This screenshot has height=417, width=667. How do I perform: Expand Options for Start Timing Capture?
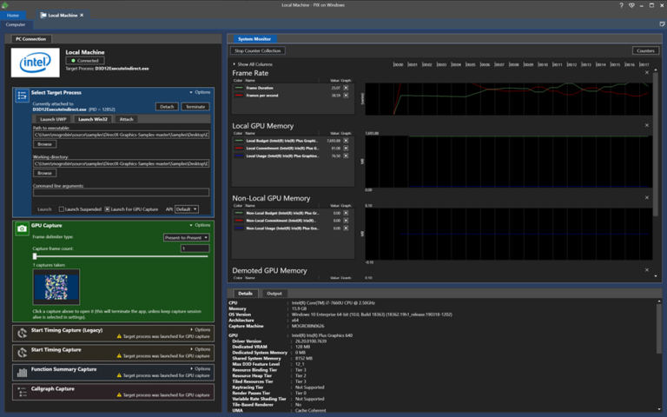point(200,349)
